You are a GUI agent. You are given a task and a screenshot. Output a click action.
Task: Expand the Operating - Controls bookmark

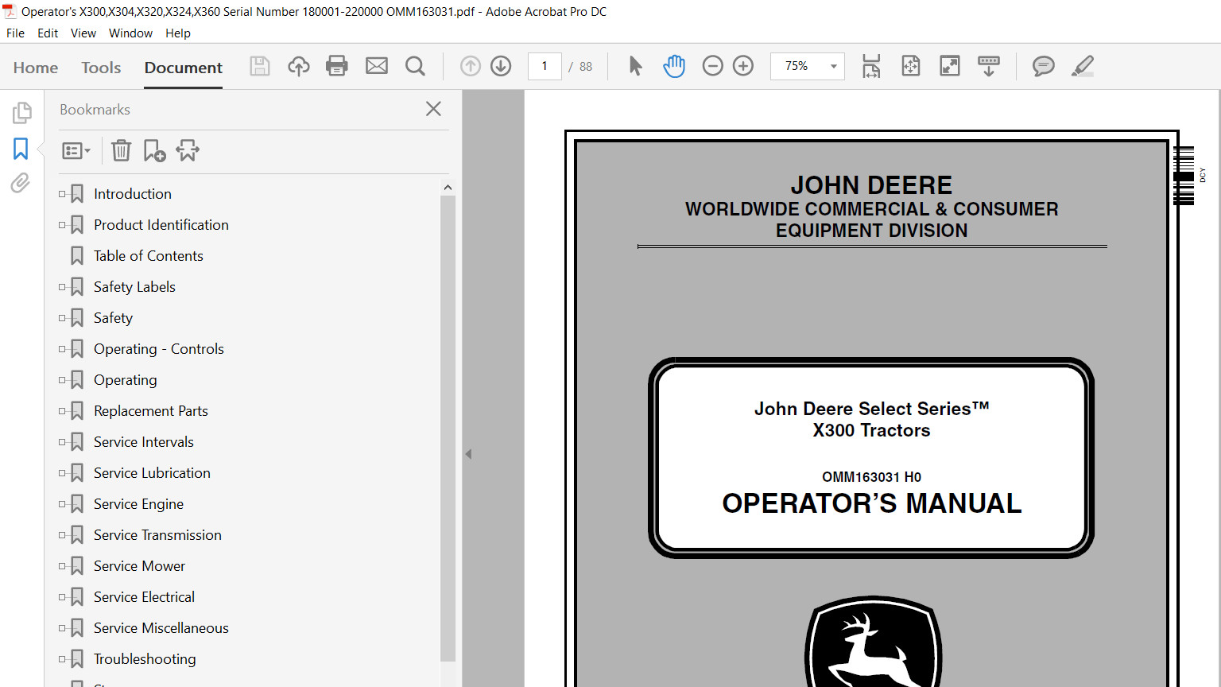click(x=62, y=349)
